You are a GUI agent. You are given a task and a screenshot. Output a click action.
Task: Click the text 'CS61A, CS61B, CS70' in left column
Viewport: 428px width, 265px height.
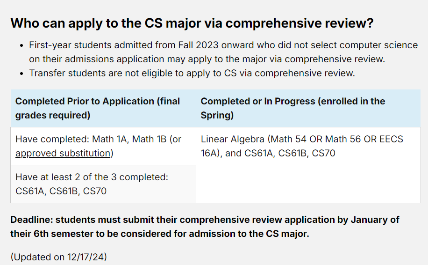[x=61, y=191]
